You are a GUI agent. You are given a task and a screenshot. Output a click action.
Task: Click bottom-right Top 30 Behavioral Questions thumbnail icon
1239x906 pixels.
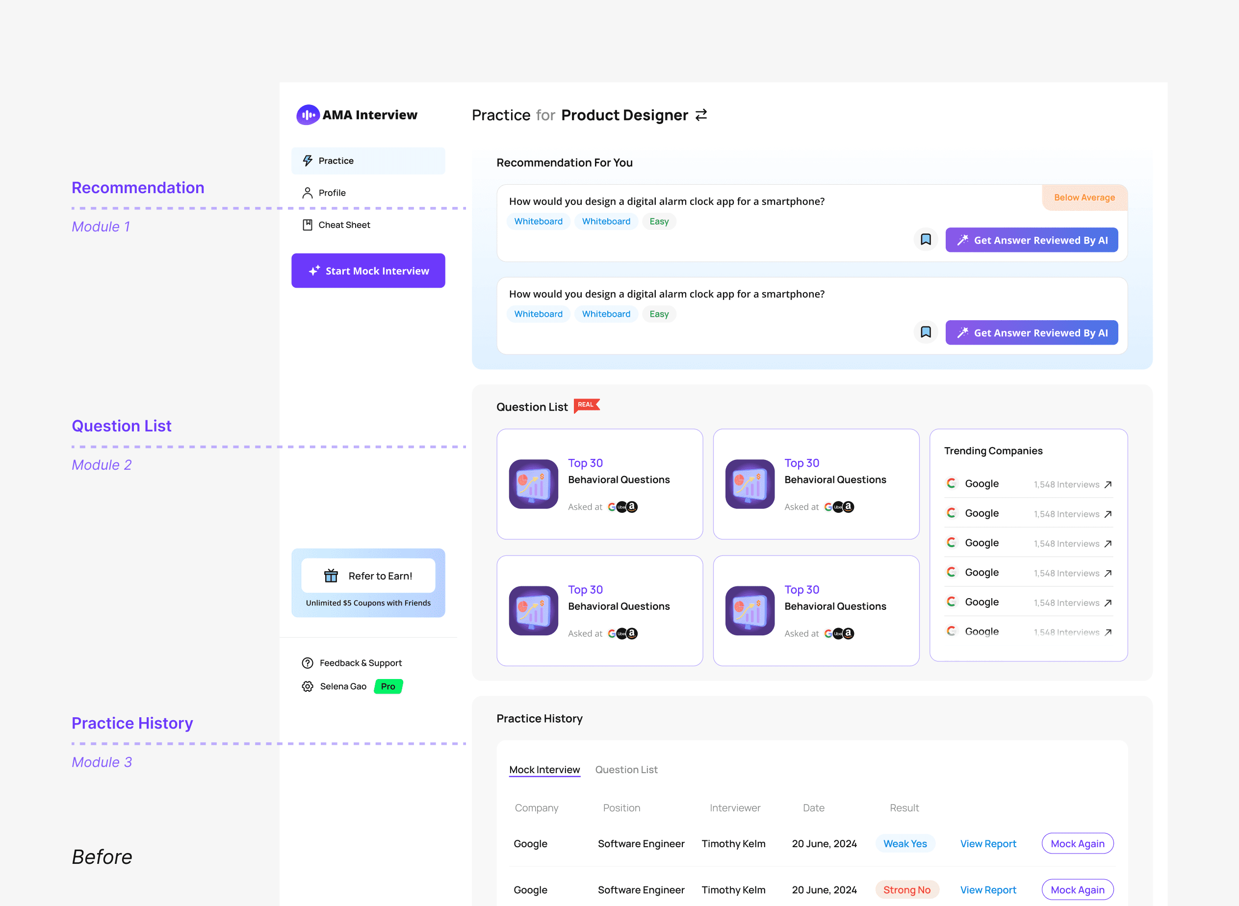pyautogui.click(x=749, y=611)
